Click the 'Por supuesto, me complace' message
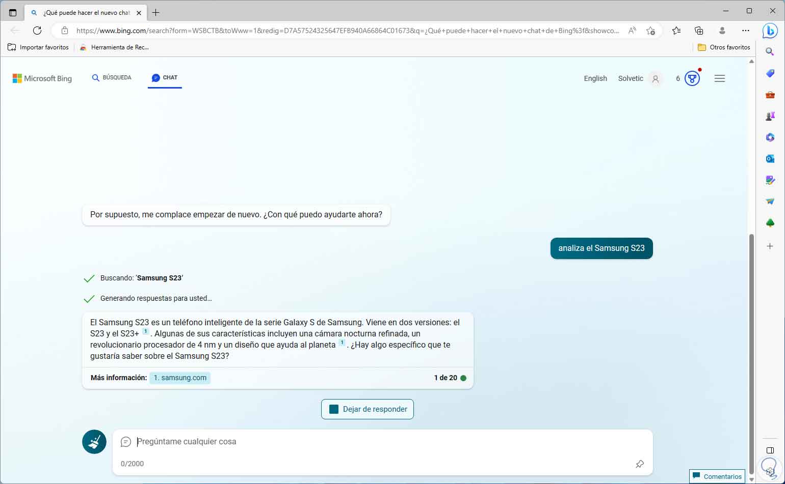 point(236,215)
